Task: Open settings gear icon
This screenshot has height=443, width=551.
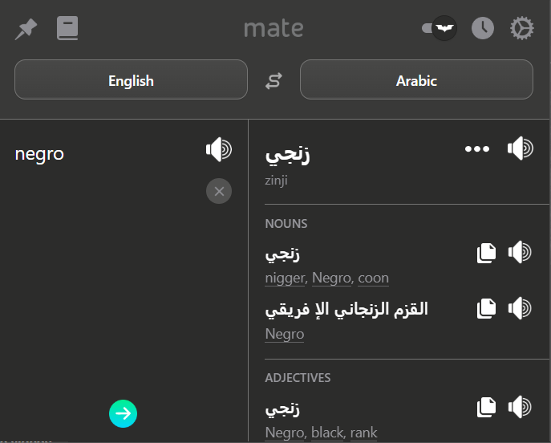Action: point(522,28)
